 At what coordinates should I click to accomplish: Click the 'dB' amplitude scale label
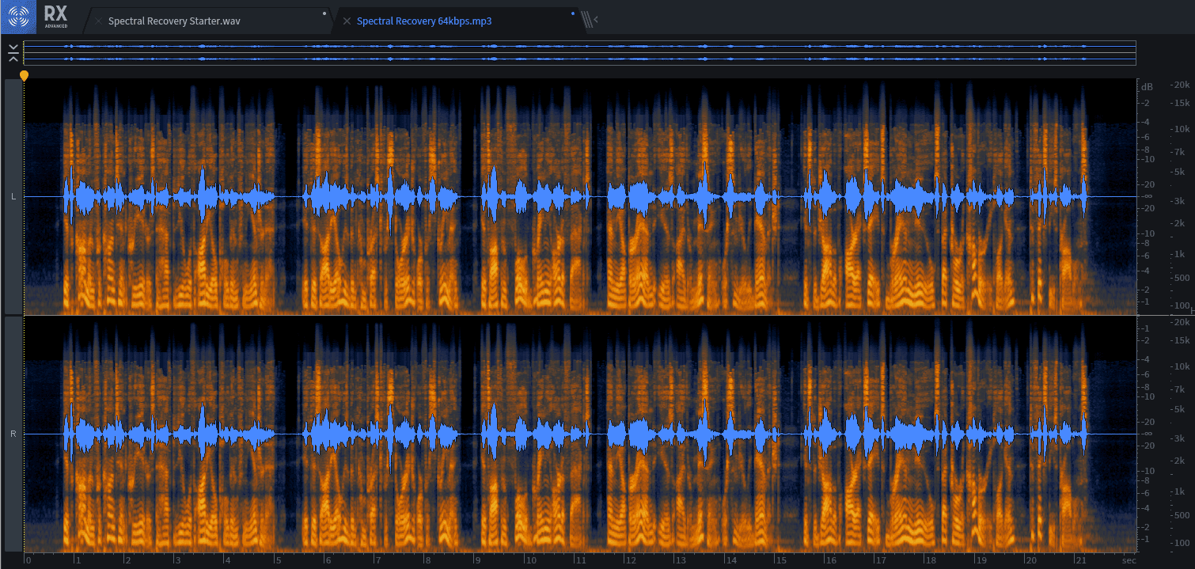(x=1147, y=85)
